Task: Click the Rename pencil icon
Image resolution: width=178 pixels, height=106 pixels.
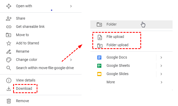Action: click(9, 52)
